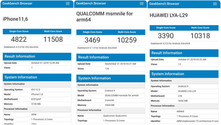Open the hamburger menu in iPhone11,6 panel

(68, 4)
